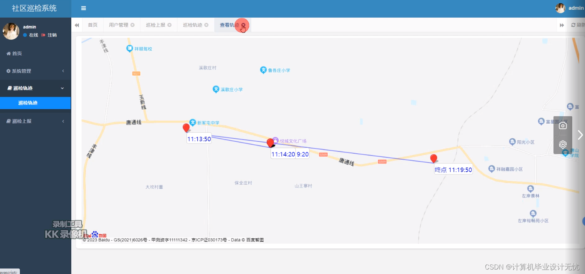Click the 左岸裕畅苑小区 POI icon
Viewport: 585px width, 274px height.
533,214
